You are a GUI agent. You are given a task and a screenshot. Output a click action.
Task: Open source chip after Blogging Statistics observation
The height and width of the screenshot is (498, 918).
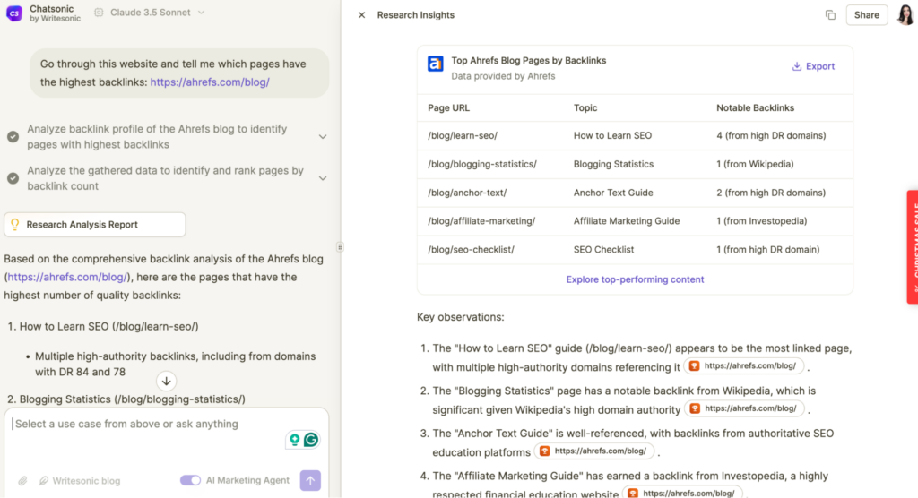point(744,408)
